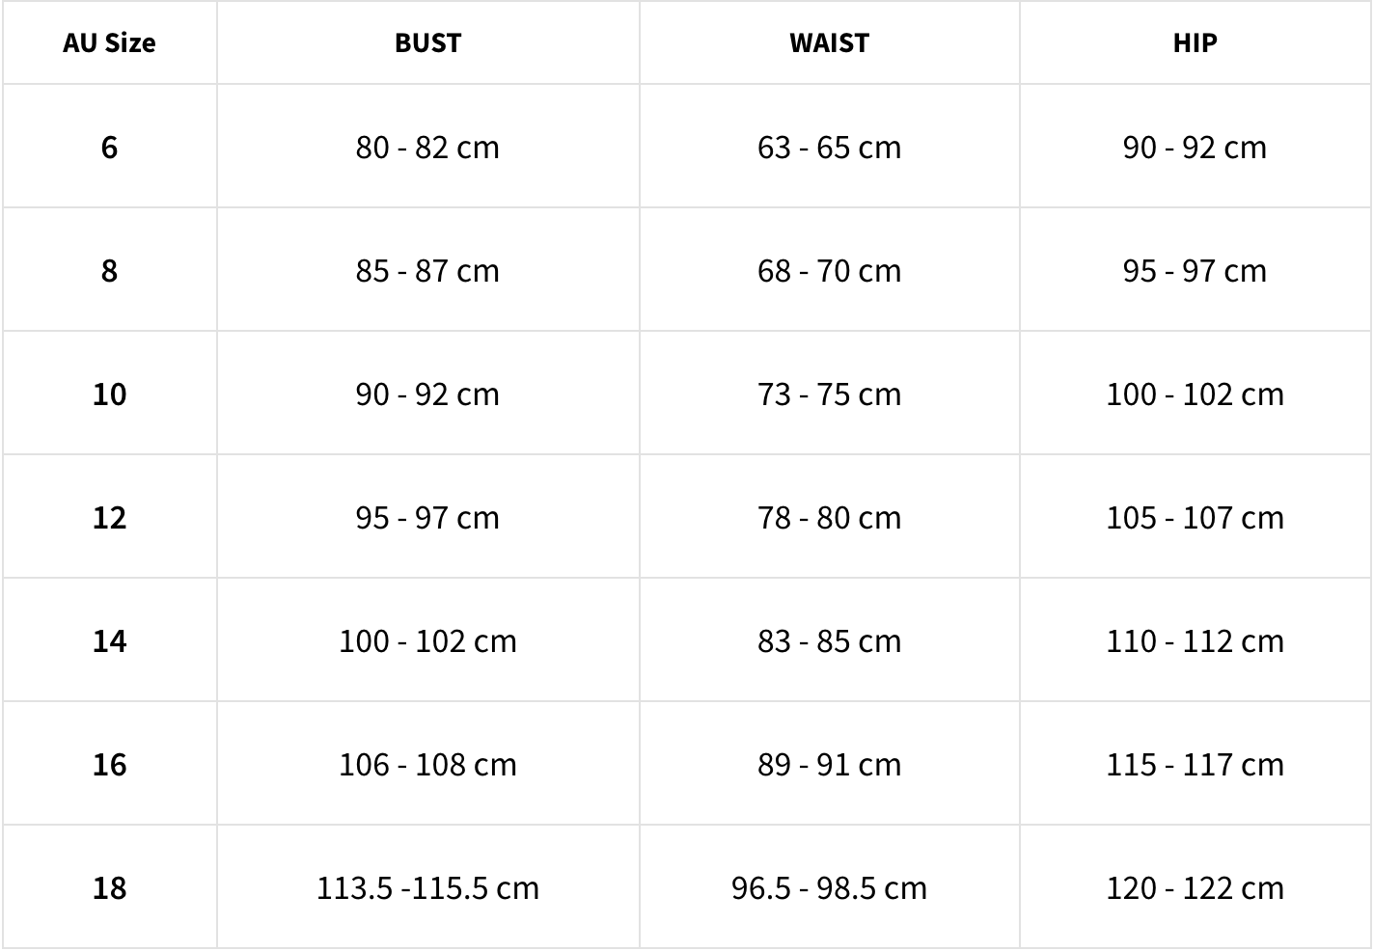
Task: Click the size 10 row label
Action: point(109,394)
